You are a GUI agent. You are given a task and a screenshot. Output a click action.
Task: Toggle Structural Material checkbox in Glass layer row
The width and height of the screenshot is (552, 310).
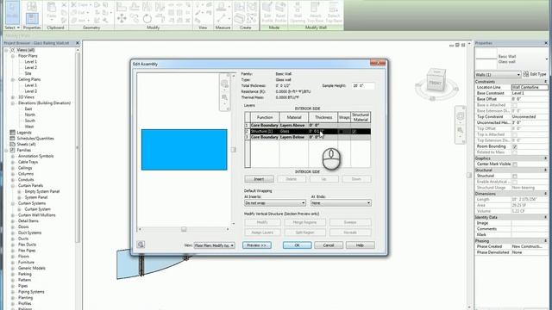pyautogui.click(x=354, y=131)
